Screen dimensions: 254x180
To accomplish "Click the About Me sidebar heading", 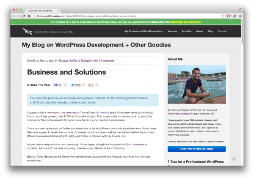I will coord(175,59).
